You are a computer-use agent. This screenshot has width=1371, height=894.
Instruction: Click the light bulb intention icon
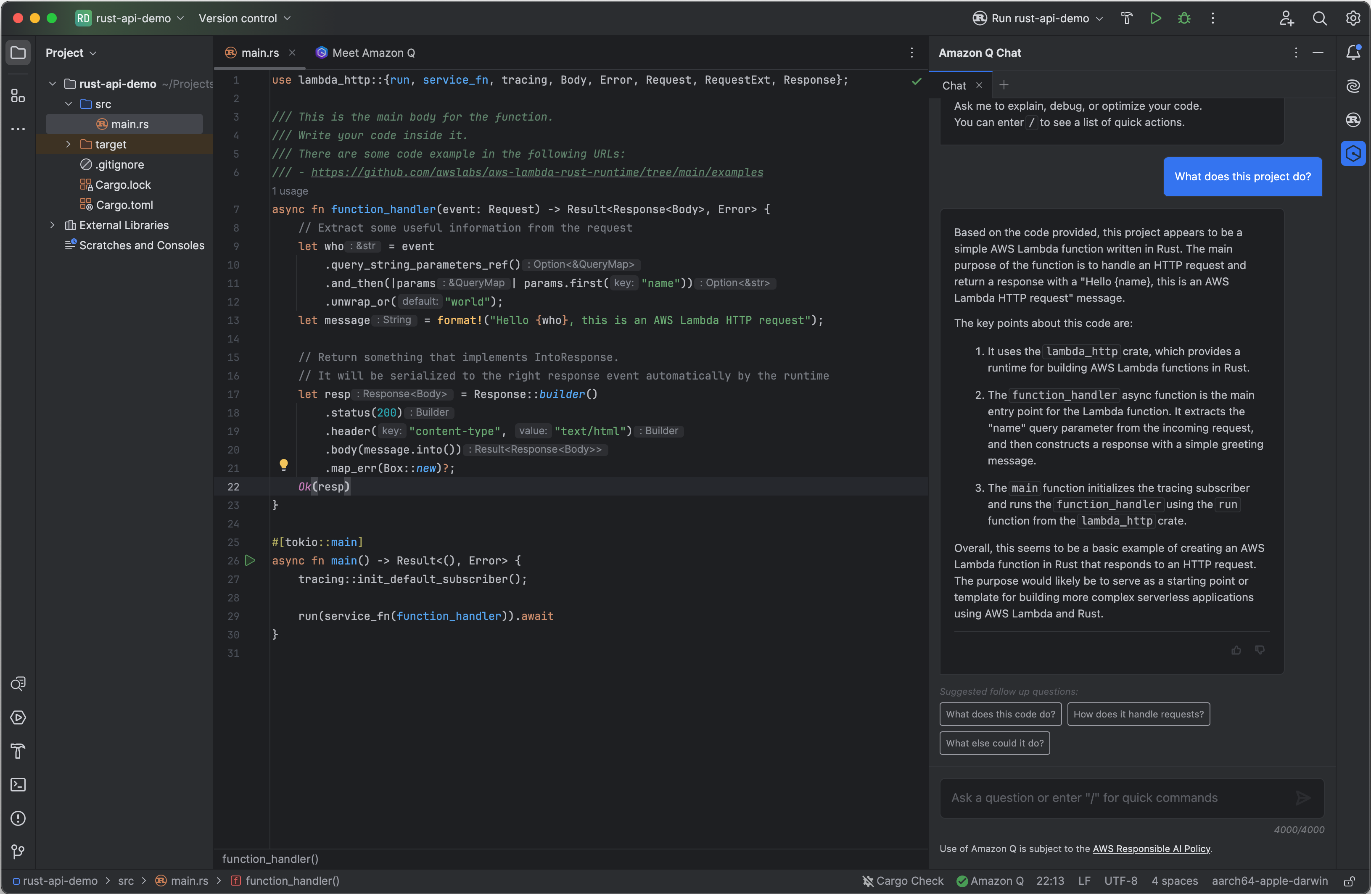(x=283, y=465)
